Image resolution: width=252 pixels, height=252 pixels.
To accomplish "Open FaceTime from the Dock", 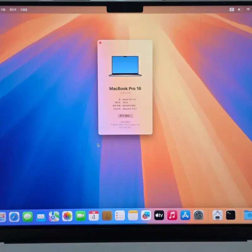I will pyautogui.click(x=80, y=216).
